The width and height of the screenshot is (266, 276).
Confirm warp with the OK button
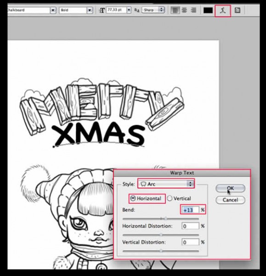pos(230,188)
